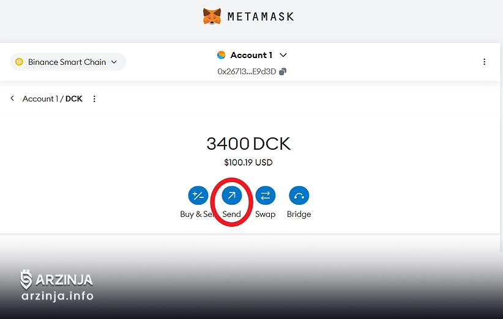
Task: Click the Account 1 avatar icon
Action: (x=222, y=55)
